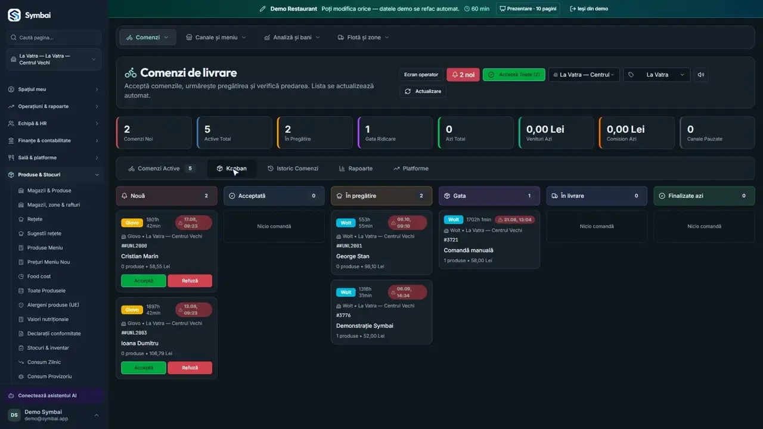Click Conectează asistentul AI
The image size is (763, 429).
pyautogui.click(x=54, y=396)
